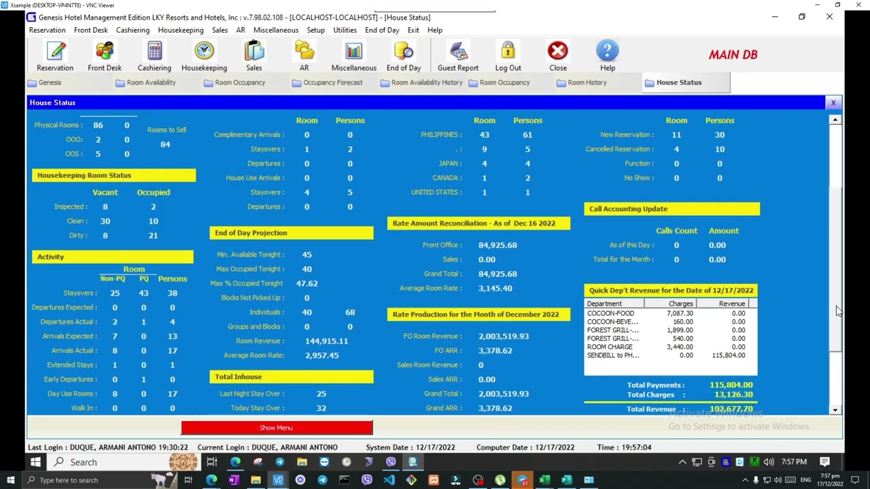The image size is (870, 489).
Task: Open remote desktop notification center icon
Action: coord(824,462)
